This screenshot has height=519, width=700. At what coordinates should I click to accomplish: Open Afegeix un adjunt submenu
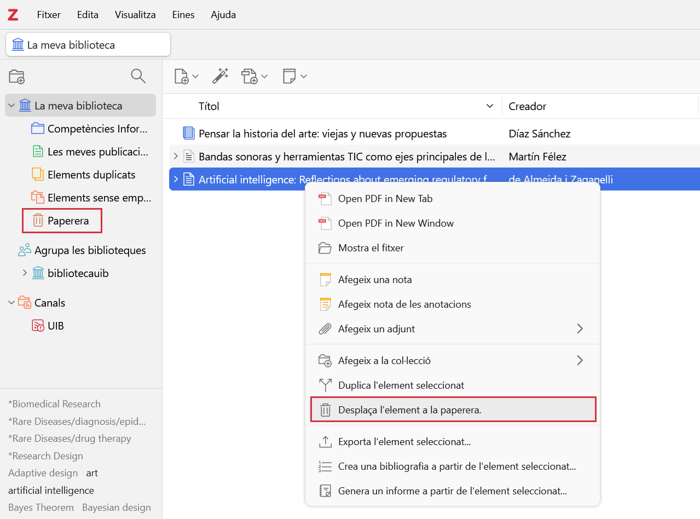click(x=452, y=328)
